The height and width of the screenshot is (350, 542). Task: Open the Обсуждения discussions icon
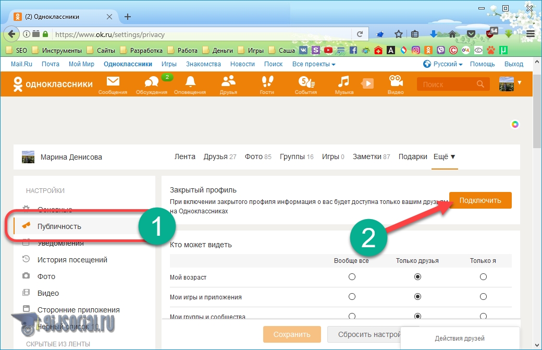[152, 85]
